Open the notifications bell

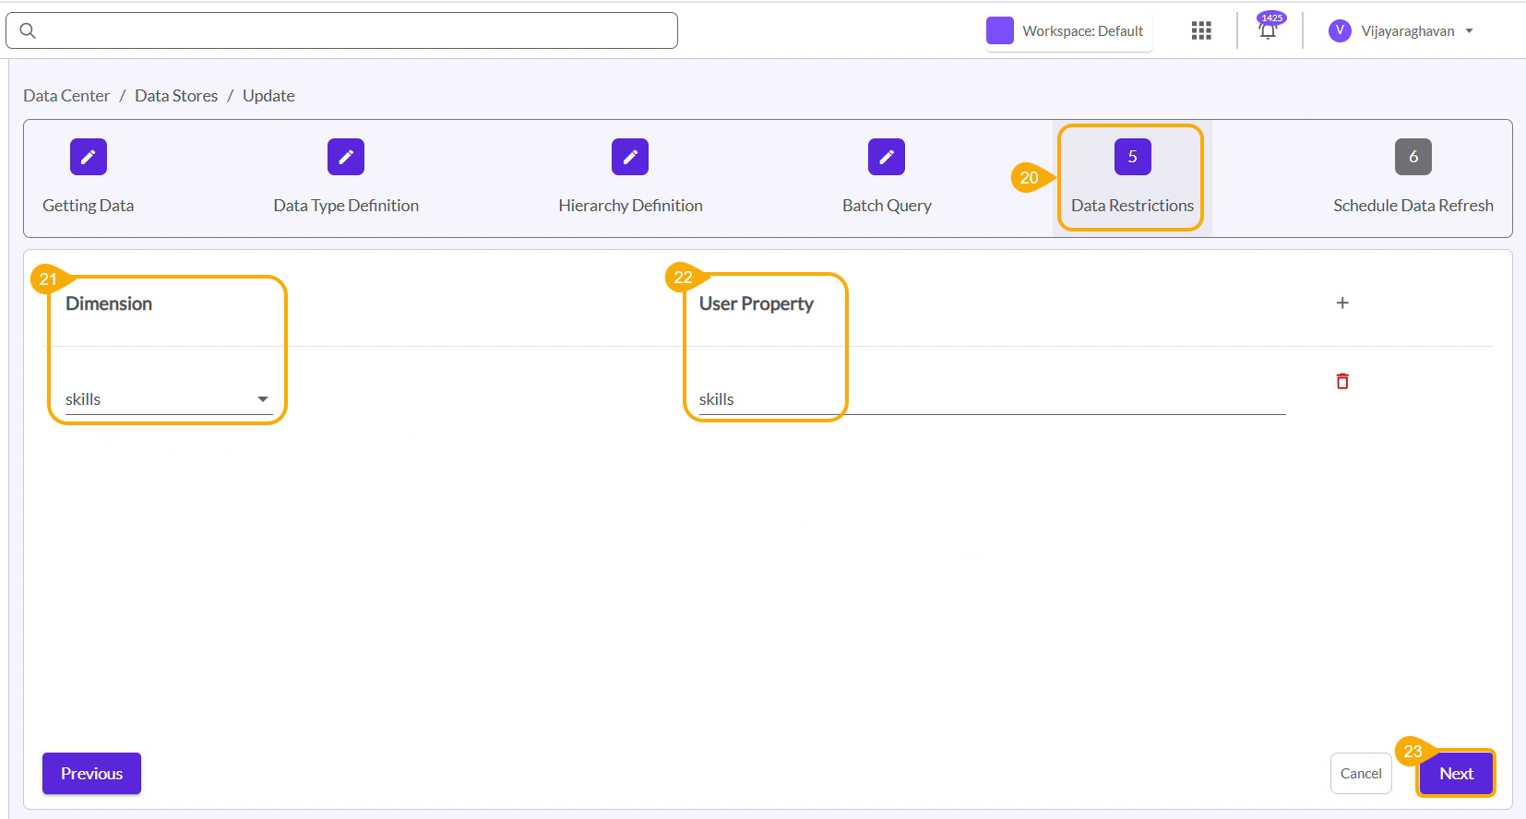tap(1268, 31)
